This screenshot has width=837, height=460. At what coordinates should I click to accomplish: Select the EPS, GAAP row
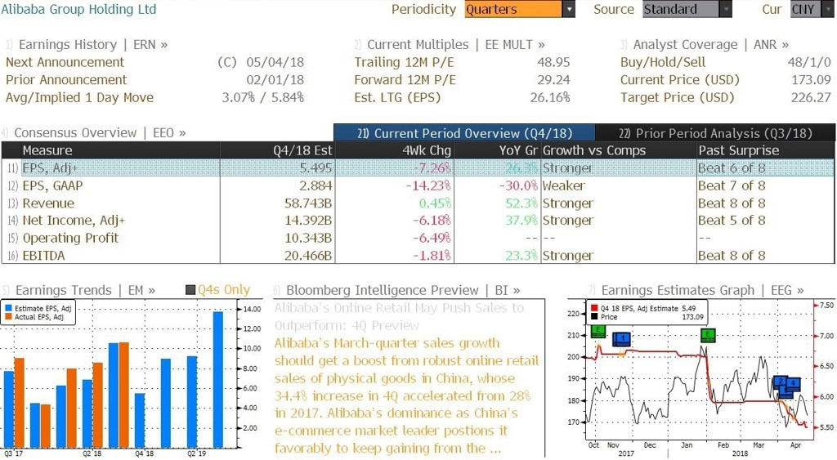click(x=418, y=185)
